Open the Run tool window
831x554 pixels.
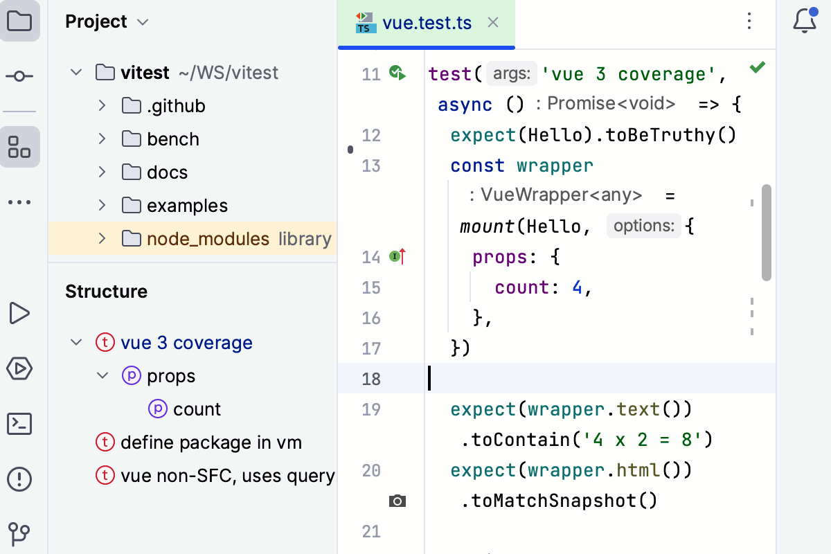(x=20, y=313)
